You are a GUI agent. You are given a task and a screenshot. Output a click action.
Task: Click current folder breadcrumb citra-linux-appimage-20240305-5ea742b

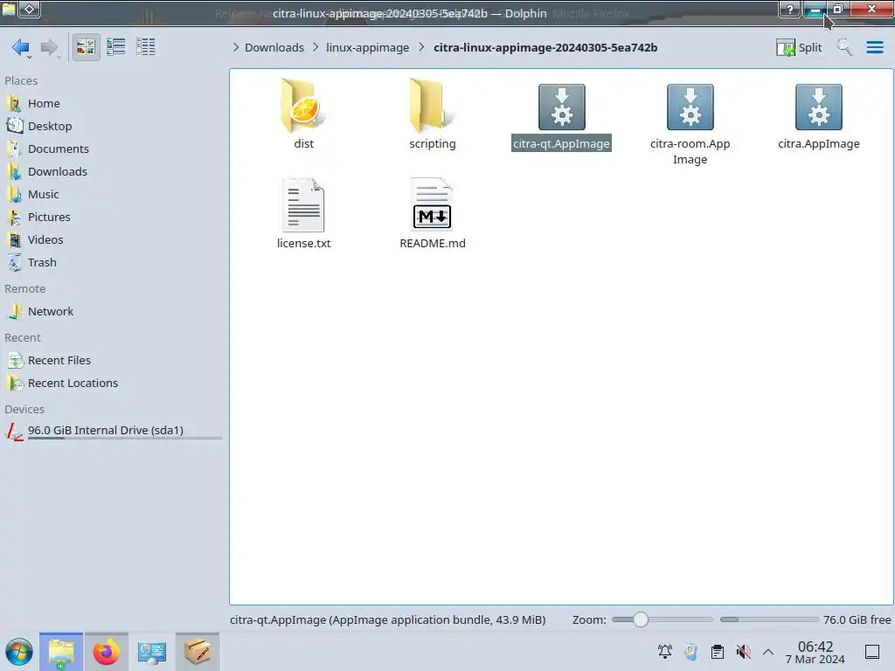(545, 47)
